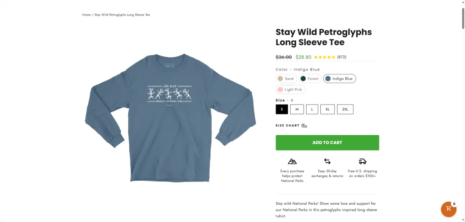
Task: View the 872 reviews count
Action: point(342,57)
